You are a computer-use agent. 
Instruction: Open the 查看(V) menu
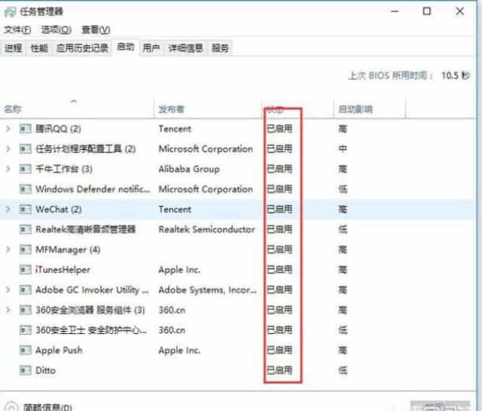(96, 30)
